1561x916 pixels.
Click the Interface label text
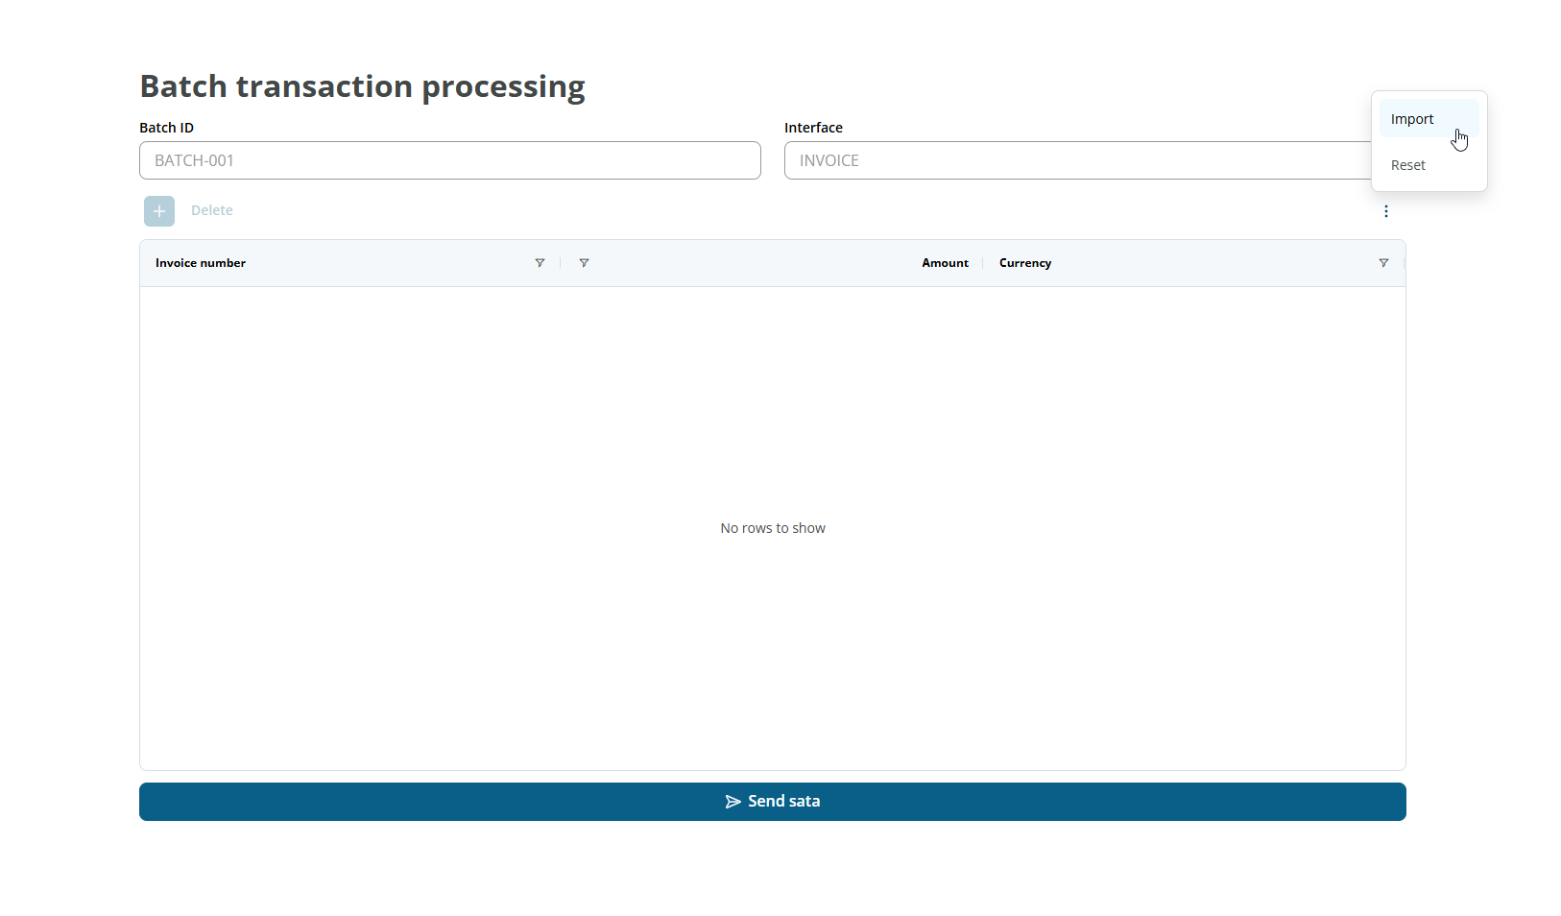pyautogui.click(x=813, y=127)
